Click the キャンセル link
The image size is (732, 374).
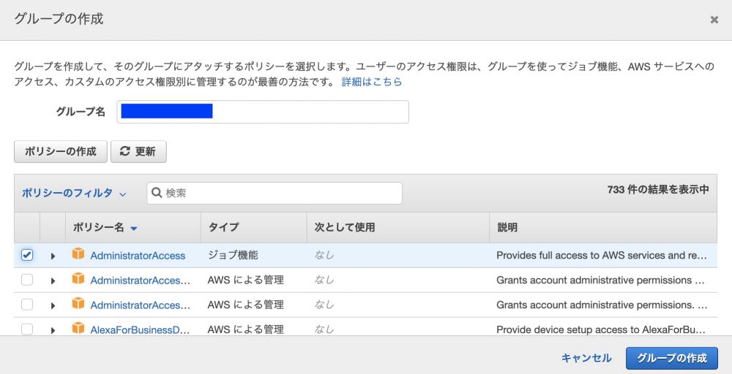point(586,358)
